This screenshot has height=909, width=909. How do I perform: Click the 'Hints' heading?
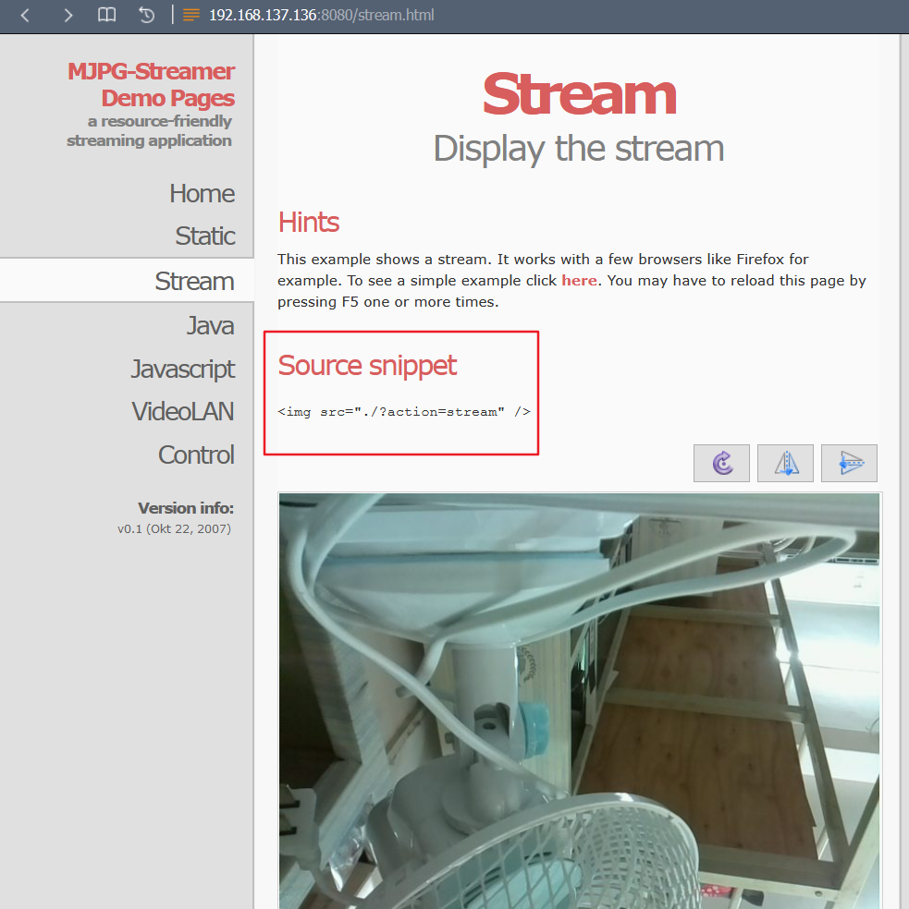pos(309,222)
